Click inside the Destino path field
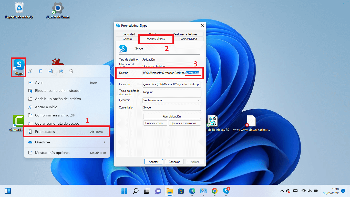Image resolution: width=350 pixels, height=197 pixels. [172, 73]
